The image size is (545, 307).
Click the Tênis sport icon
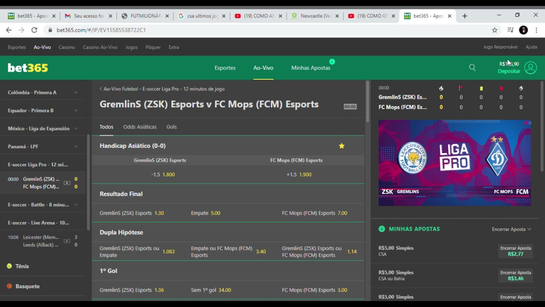pos(9,266)
